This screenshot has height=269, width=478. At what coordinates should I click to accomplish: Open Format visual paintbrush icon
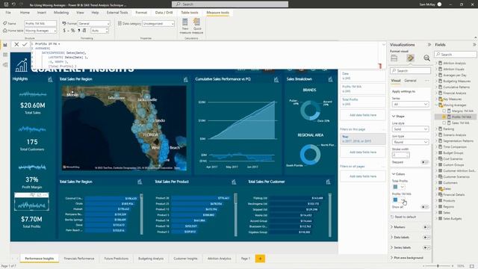(x=410, y=58)
